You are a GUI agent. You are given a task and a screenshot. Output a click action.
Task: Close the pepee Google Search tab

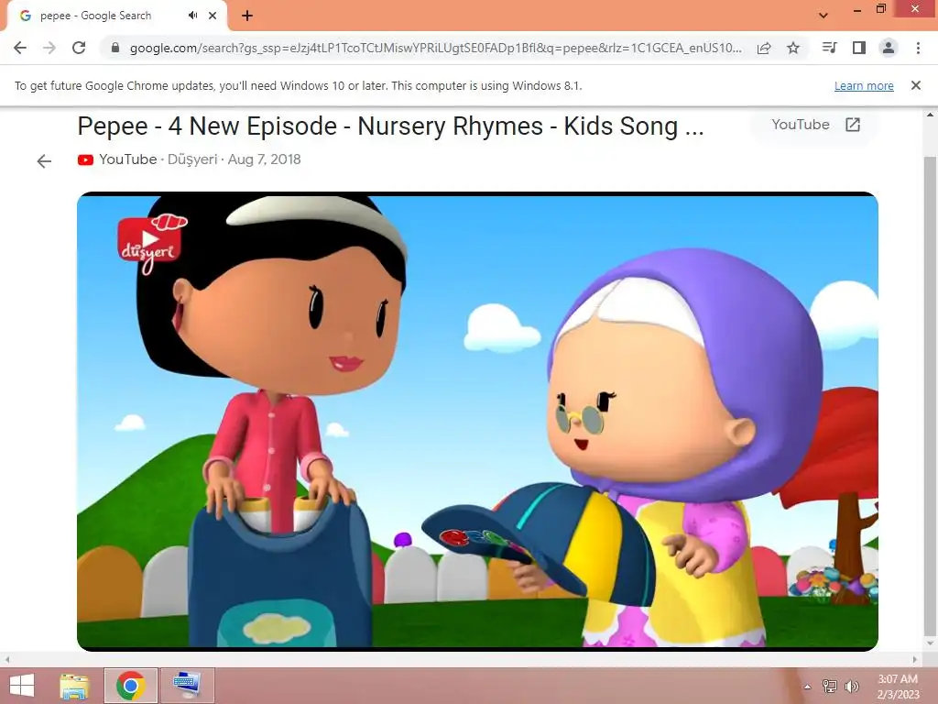pos(213,16)
